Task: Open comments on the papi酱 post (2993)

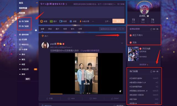Action: [93, 99]
